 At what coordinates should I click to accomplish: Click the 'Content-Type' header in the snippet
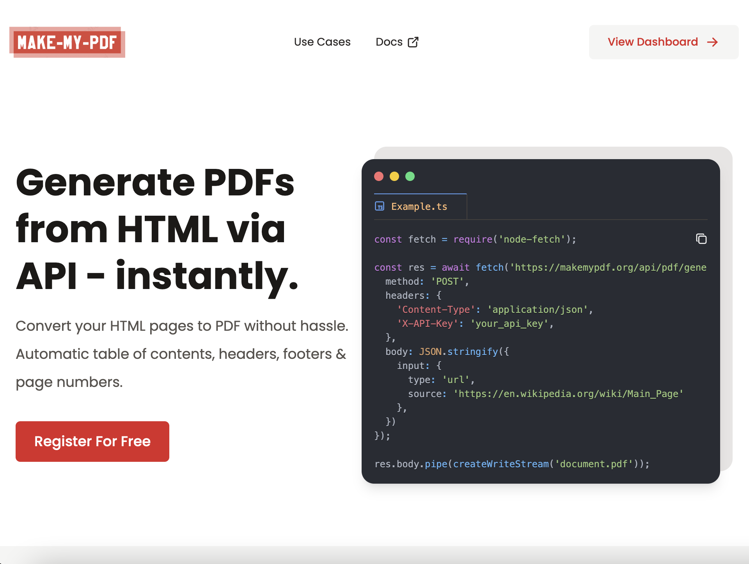pos(436,309)
